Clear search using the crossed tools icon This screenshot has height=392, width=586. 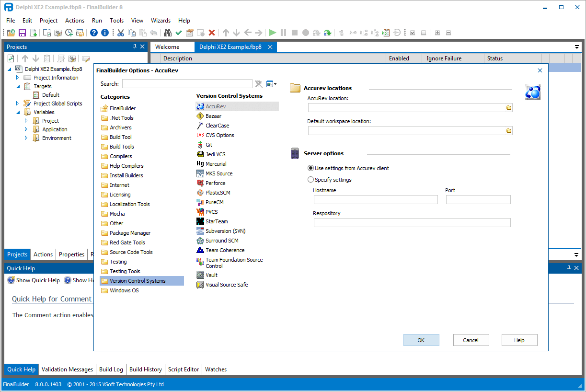259,84
